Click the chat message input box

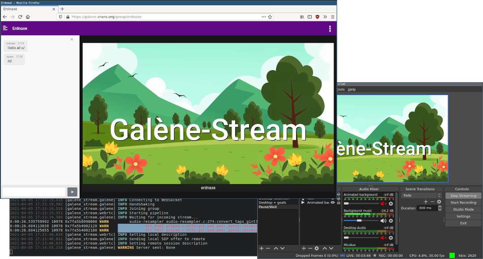tap(34, 192)
